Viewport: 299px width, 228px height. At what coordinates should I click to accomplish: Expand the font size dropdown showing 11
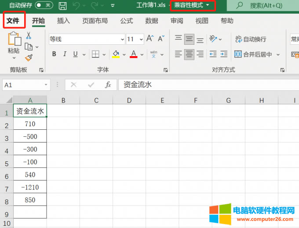click(141, 39)
